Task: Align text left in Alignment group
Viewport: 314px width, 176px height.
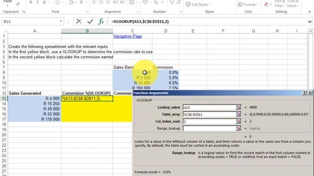Action: [x=94, y=2]
